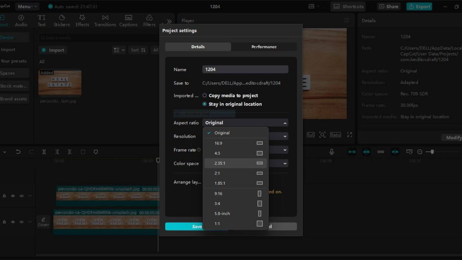Toggle preview axis icon in timeline
This screenshot has width=462, height=260.
[x=395, y=152]
